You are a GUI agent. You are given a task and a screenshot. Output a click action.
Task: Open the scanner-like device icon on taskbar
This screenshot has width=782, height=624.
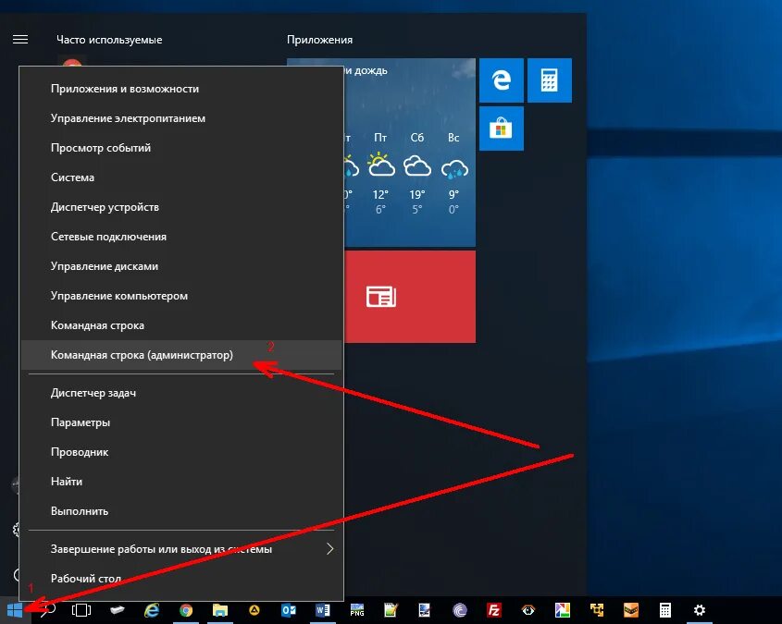point(118,609)
